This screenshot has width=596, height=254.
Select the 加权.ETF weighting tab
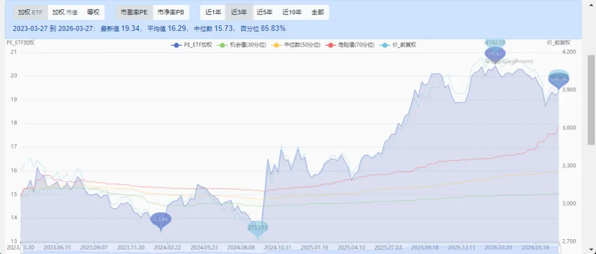[x=30, y=12]
